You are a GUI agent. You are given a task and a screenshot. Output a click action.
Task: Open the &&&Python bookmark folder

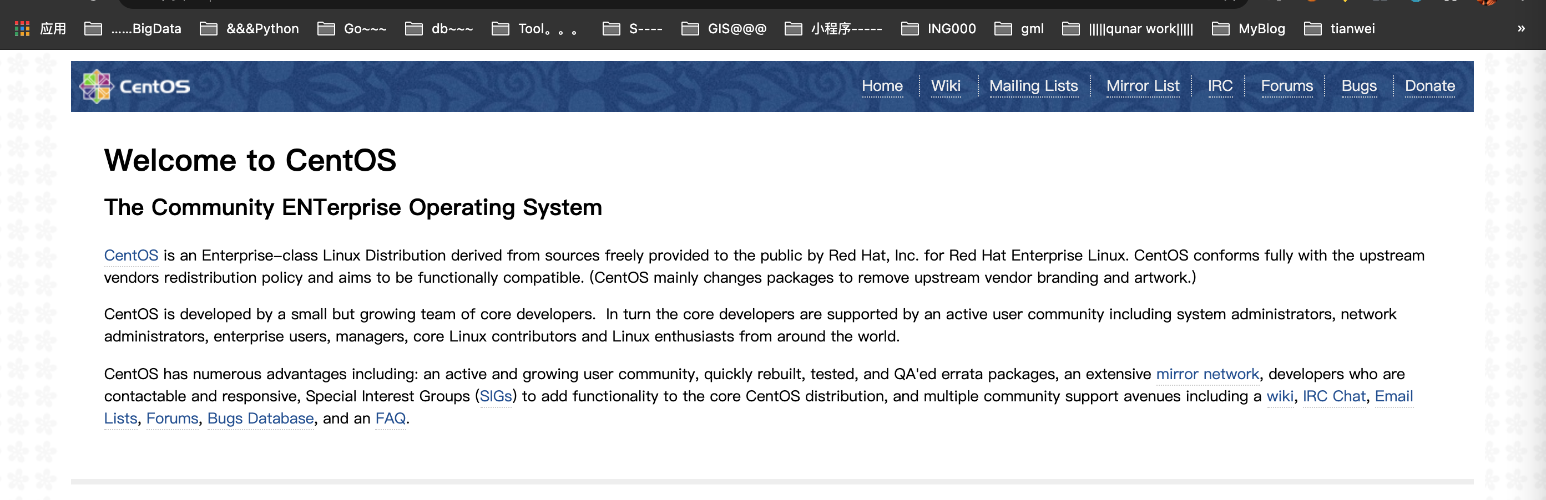pos(249,28)
